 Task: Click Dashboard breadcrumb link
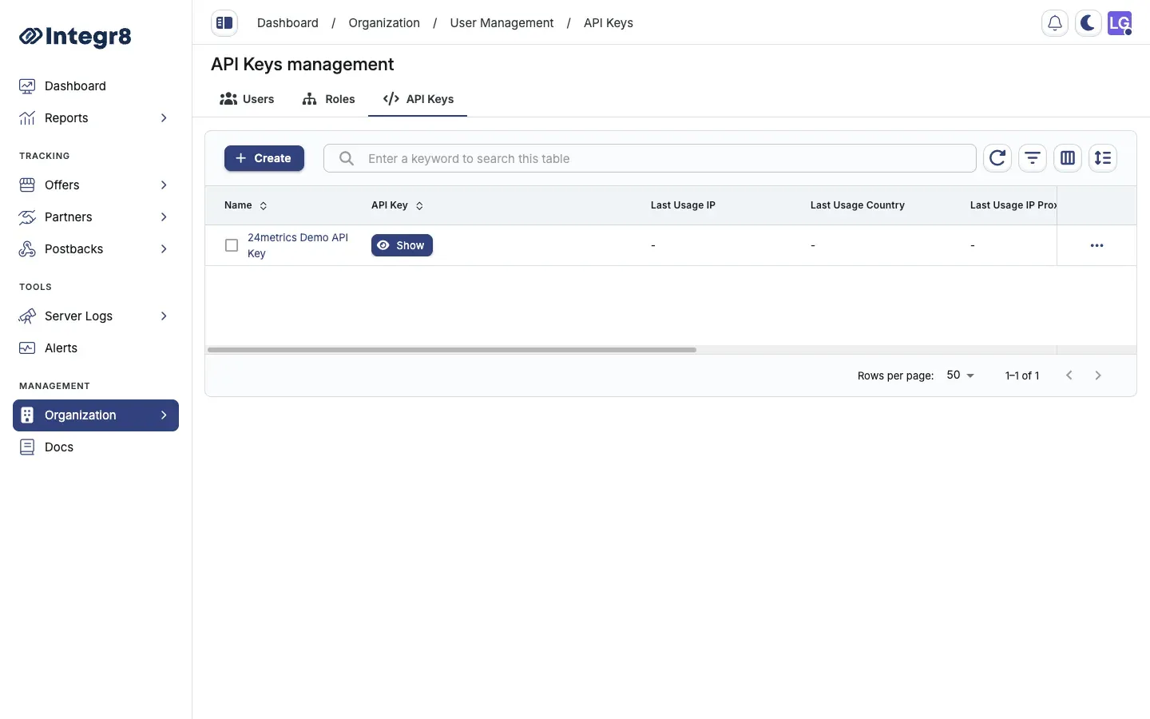pyautogui.click(x=287, y=23)
